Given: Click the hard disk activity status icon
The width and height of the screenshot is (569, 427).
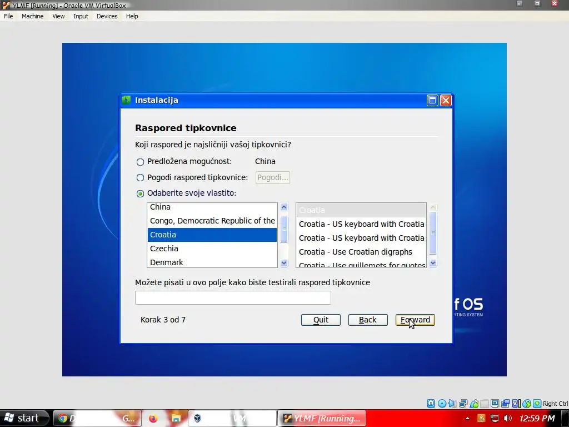Looking at the screenshot, I should tap(431, 404).
